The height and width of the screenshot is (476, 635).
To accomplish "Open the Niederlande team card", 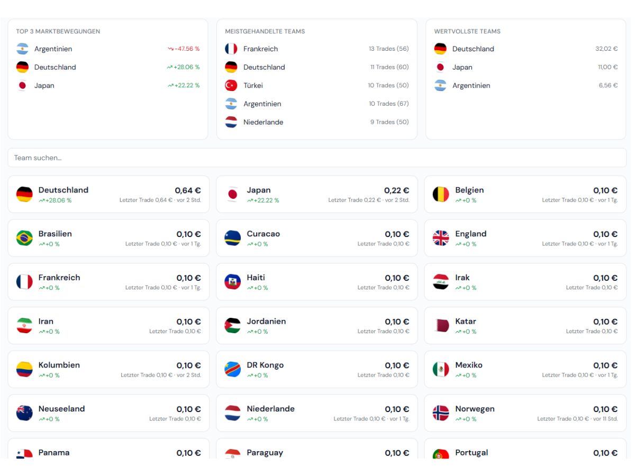I will click(x=317, y=413).
